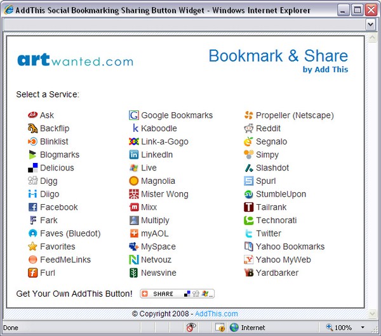Click the Yahoo MyWeb icon
This screenshot has width=381, height=336.
[248, 259]
